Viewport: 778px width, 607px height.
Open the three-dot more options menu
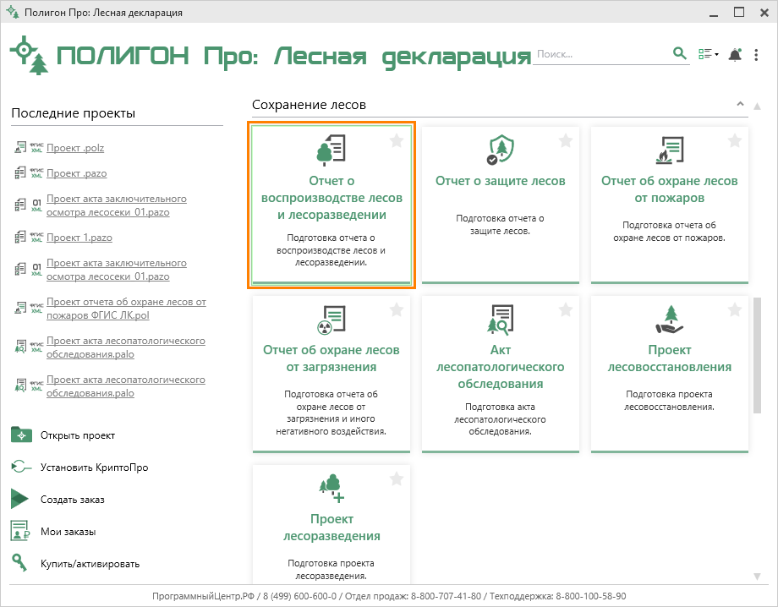tap(756, 55)
